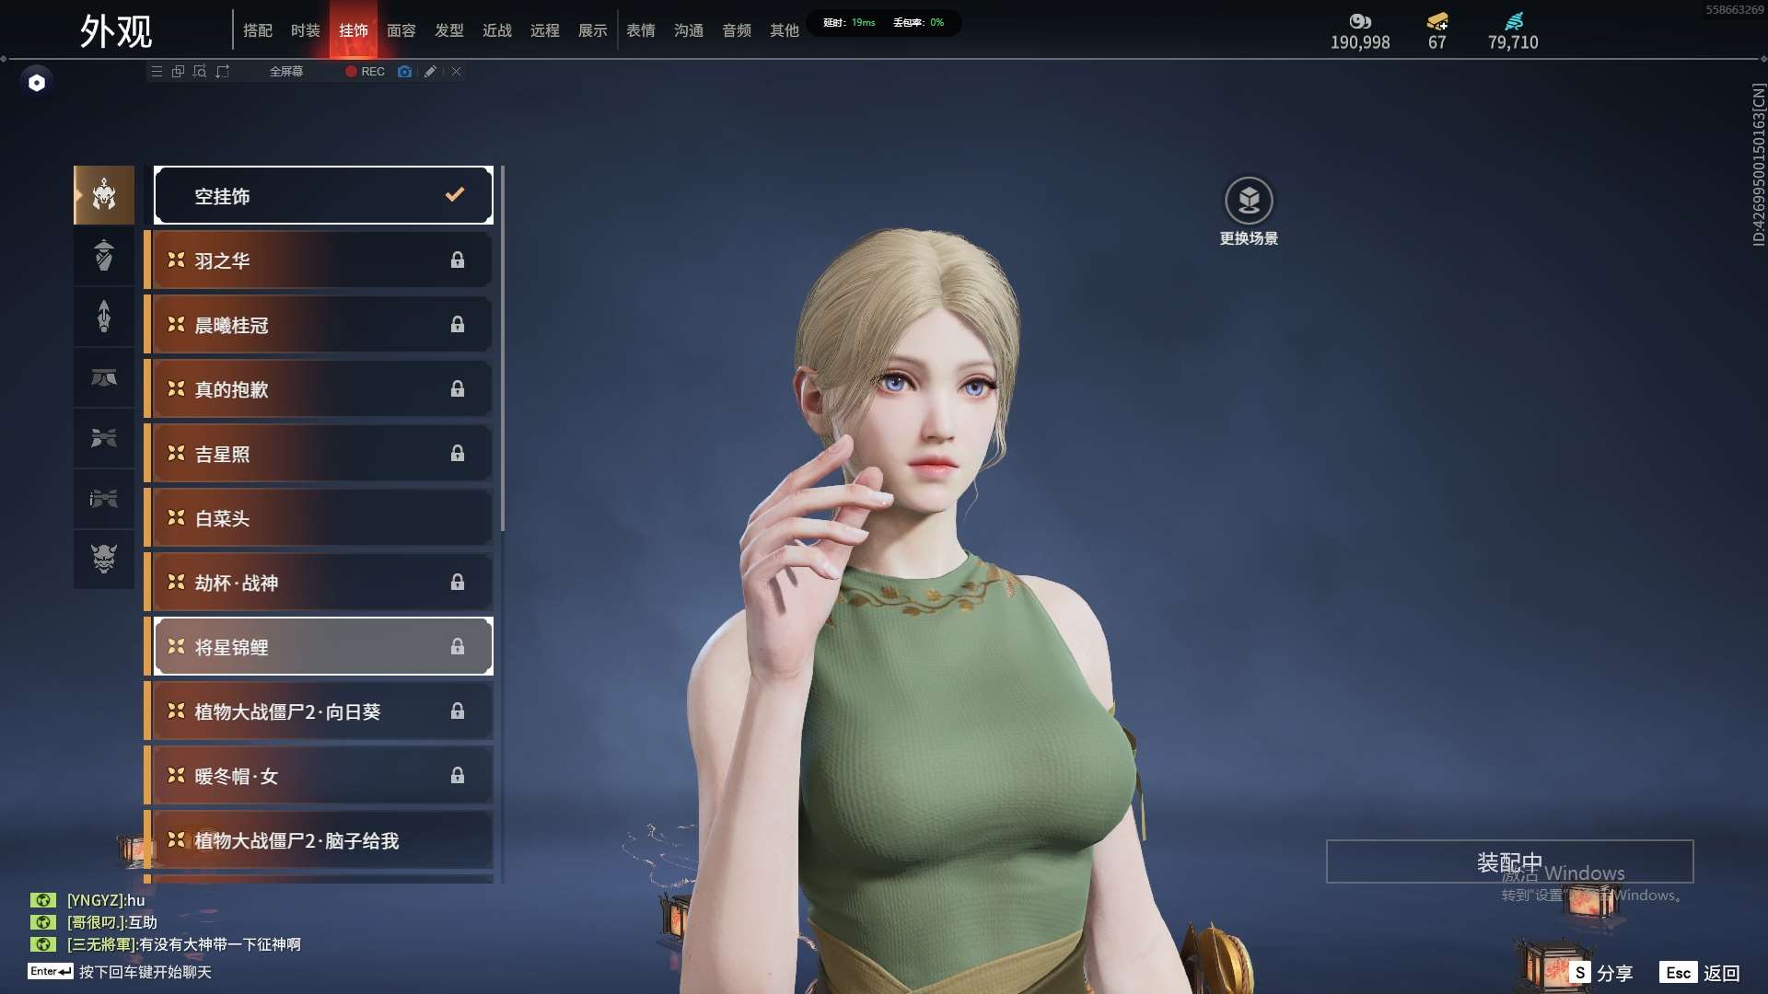This screenshot has width=1768, height=994.
Task: Open the 全屏幕 capture mode selector
Action: click(285, 72)
